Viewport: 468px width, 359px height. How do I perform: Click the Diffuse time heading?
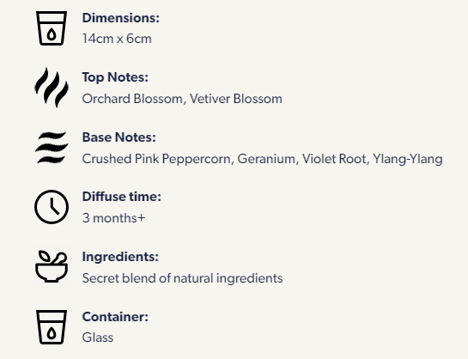122,197
